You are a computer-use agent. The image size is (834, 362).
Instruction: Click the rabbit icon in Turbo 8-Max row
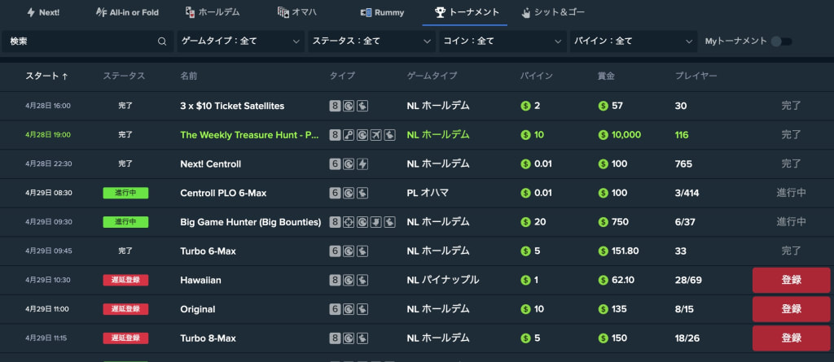click(x=362, y=338)
